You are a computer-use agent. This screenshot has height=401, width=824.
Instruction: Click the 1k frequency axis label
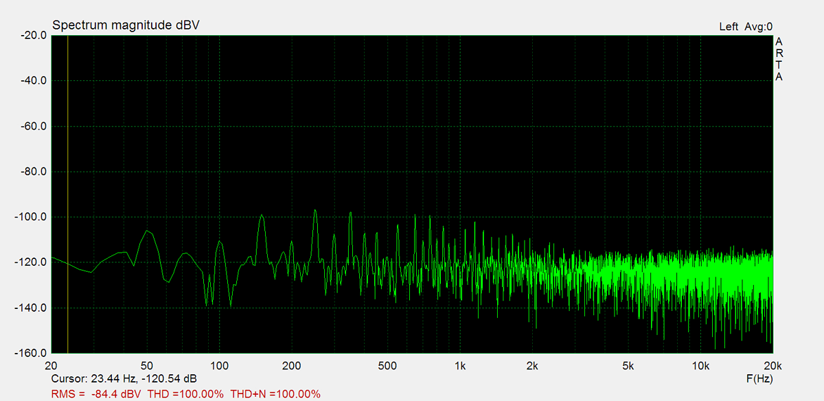460,365
